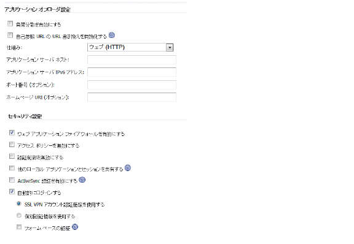Select SSL VPN アカウント認証情報 radio button

[x=19, y=204]
